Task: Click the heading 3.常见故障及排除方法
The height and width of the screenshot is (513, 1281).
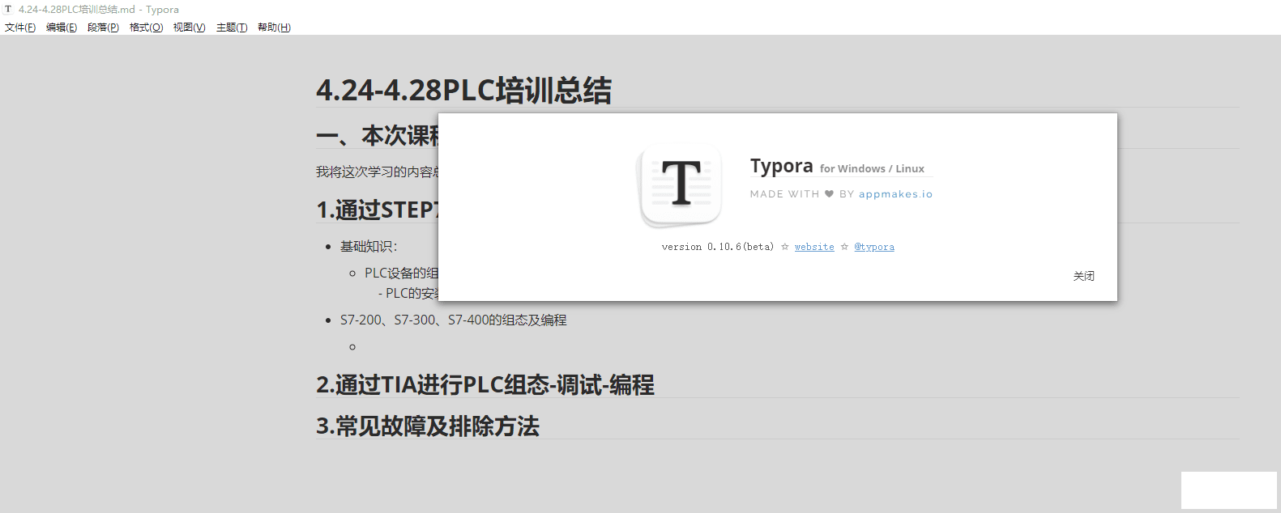Action: pyautogui.click(x=427, y=426)
